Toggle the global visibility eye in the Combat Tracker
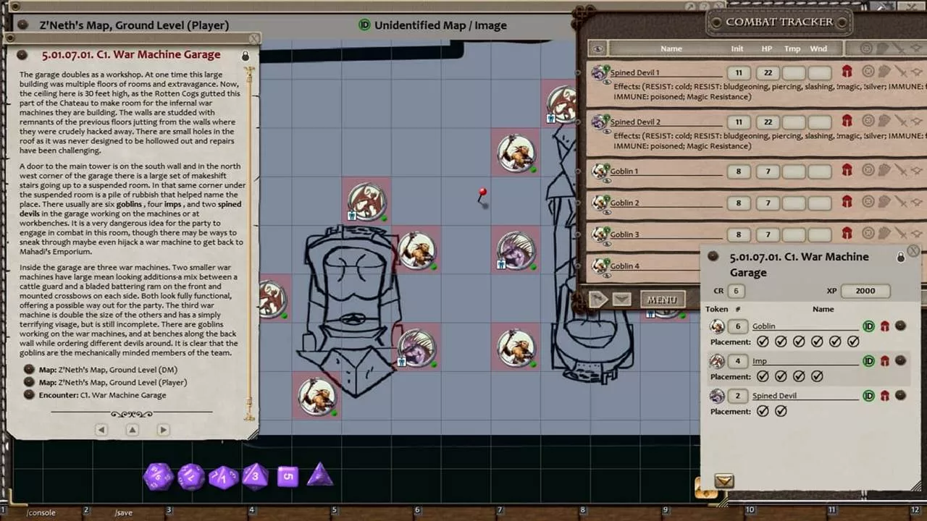Viewport: 927px width, 521px height. click(597, 48)
